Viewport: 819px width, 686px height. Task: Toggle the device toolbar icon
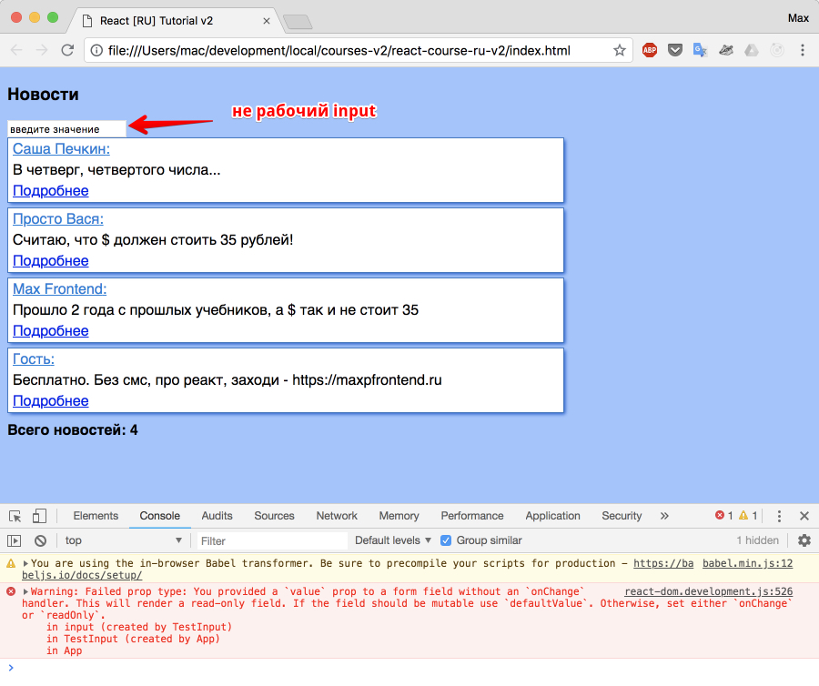pyautogui.click(x=39, y=516)
